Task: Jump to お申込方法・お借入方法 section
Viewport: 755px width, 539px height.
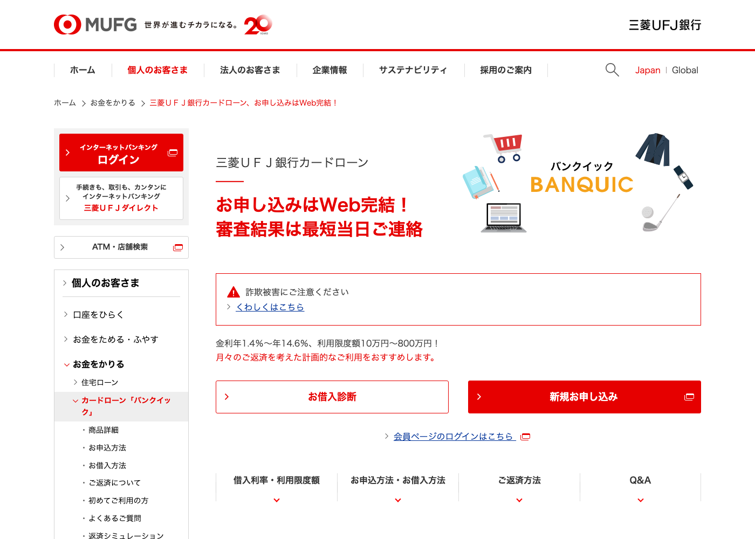Action: [398, 487]
